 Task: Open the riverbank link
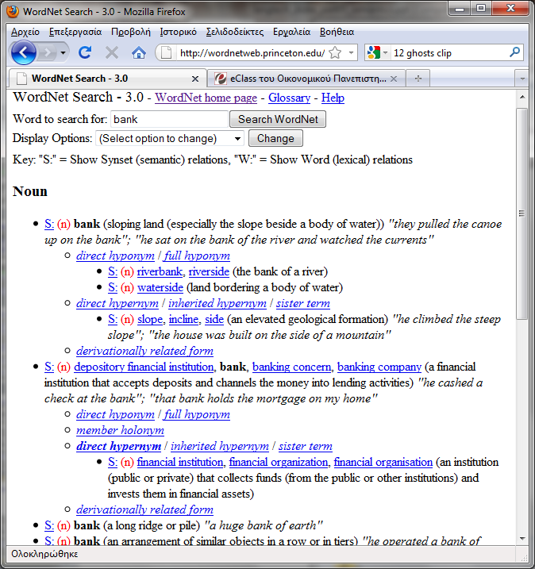tap(160, 271)
